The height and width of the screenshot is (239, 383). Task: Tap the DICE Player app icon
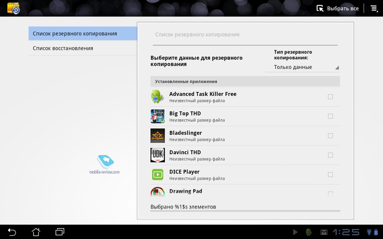click(x=157, y=174)
